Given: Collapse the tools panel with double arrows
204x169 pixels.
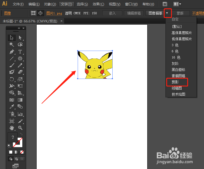Looking at the screenshot, I should tap(19, 28).
